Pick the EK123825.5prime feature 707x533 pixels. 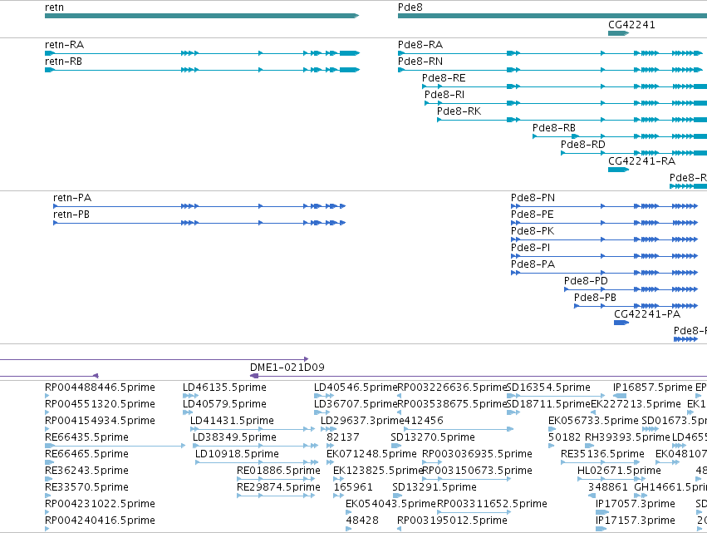tap(378, 471)
